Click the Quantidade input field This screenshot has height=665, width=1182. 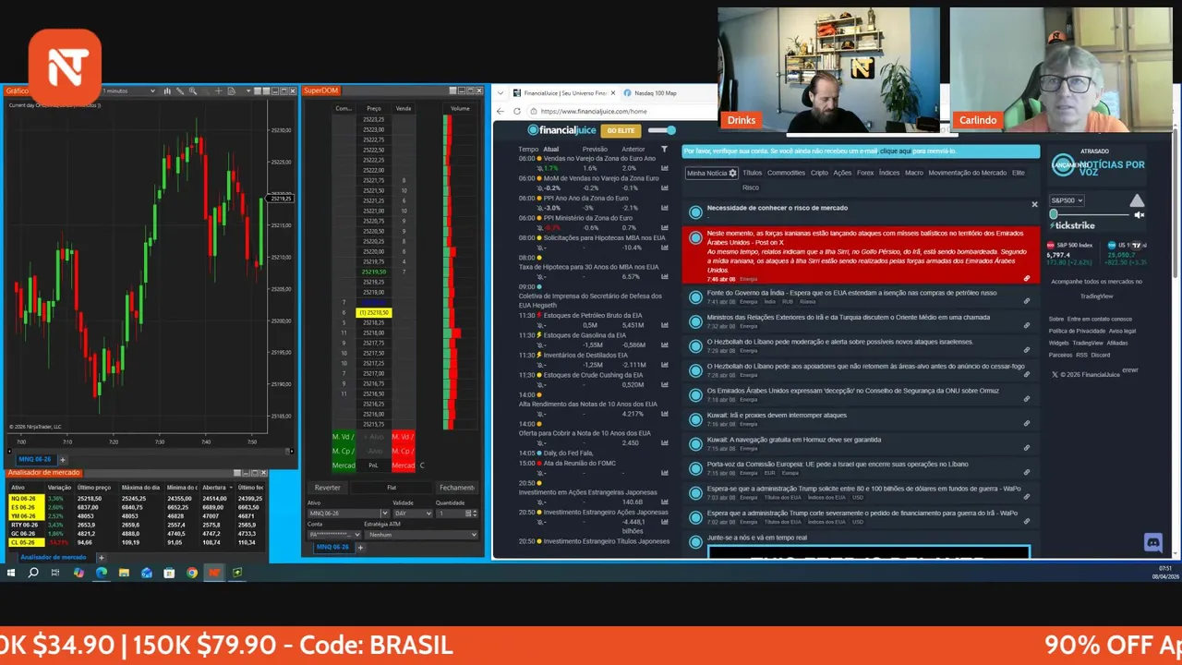(x=451, y=514)
